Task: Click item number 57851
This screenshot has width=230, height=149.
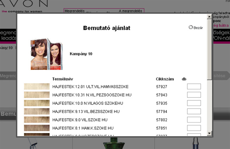Action: point(161,128)
